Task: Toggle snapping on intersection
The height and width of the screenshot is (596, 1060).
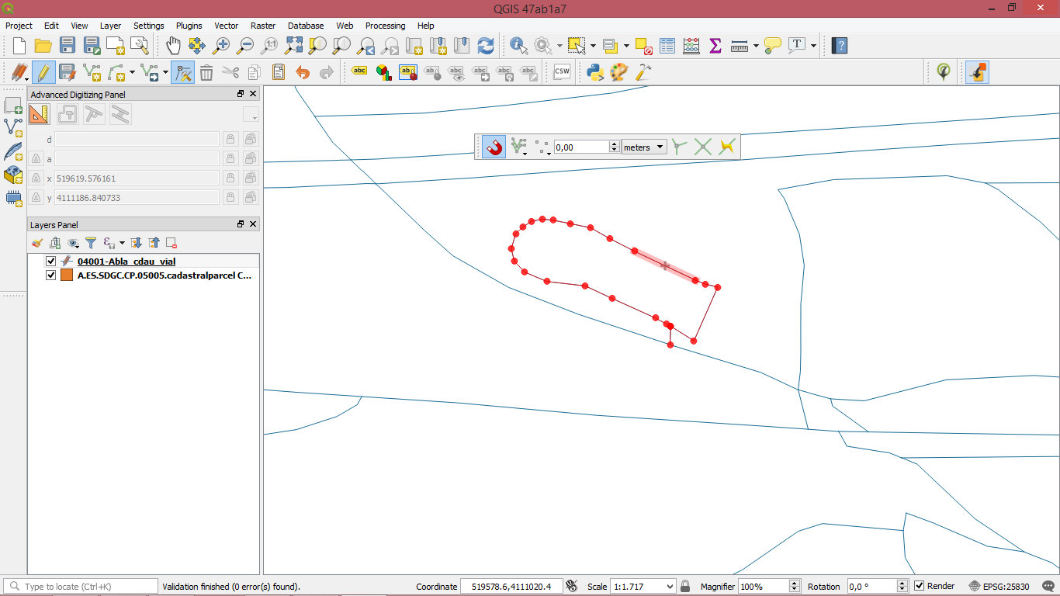Action: coord(703,147)
